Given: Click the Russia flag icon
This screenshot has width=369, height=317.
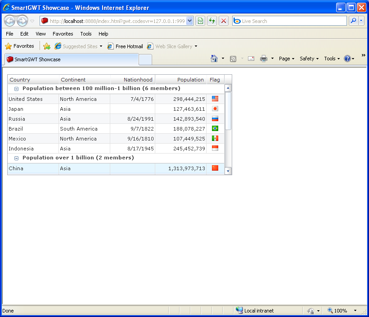Looking at the screenshot, I should coord(215,118).
